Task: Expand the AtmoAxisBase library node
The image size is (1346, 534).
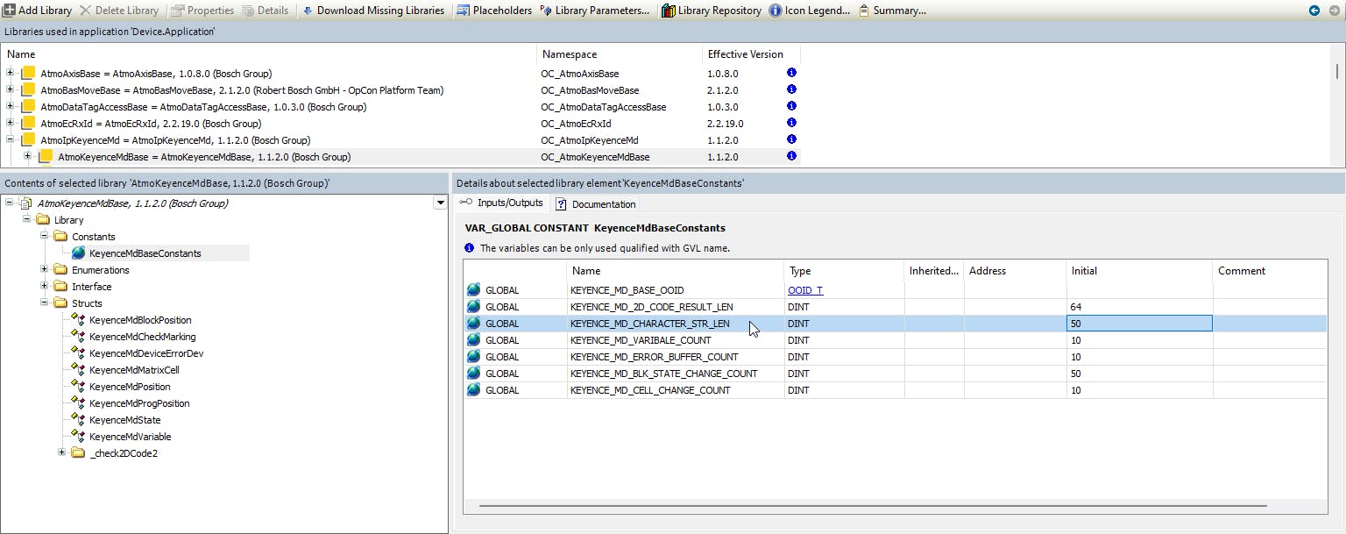Action: click(10, 74)
